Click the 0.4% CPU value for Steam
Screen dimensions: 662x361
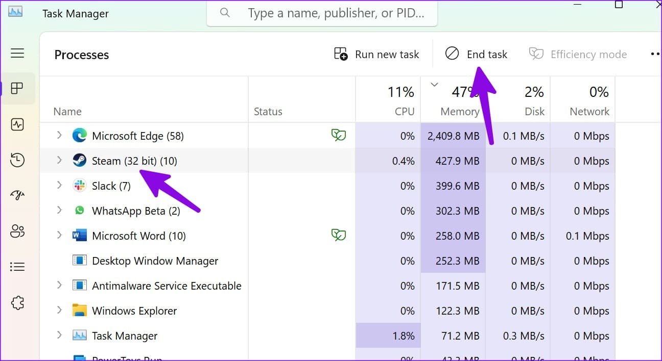[x=403, y=161]
